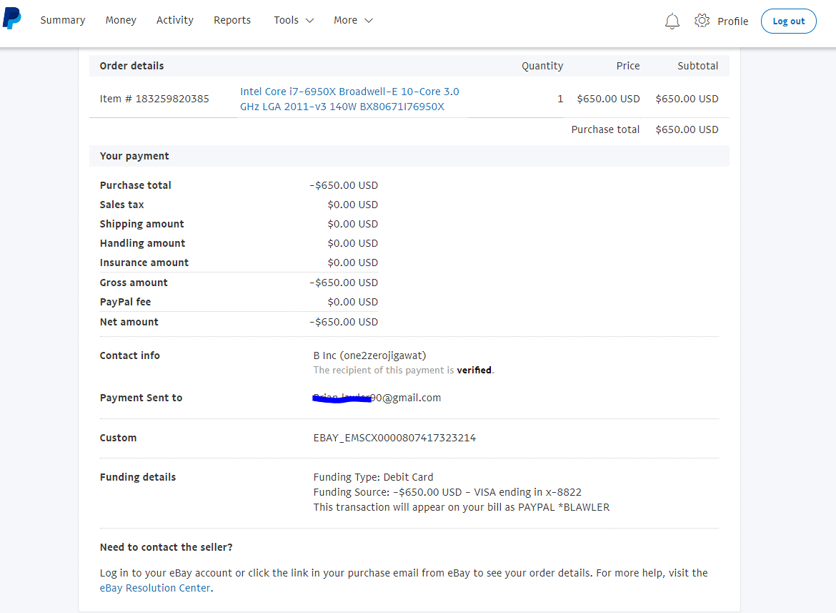Click the Funding Type: Debit Card line
836x613 pixels.
coord(373,477)
